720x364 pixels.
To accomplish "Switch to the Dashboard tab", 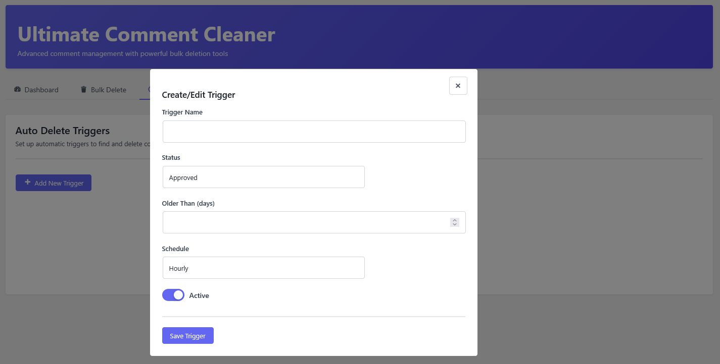I will 36,89.
